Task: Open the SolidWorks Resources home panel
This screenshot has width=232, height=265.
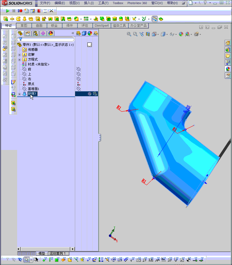Action: tap(227, 43)
